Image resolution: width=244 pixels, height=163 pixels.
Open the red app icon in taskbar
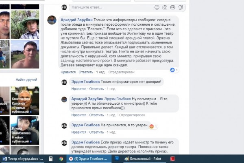click(172, 159)
